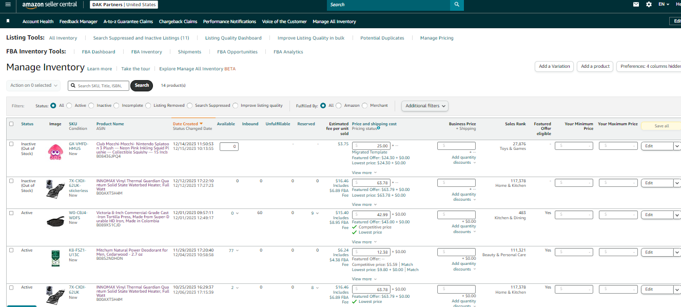
Task: Switch to All Inventory listing tool
Action: pos(63,38)
